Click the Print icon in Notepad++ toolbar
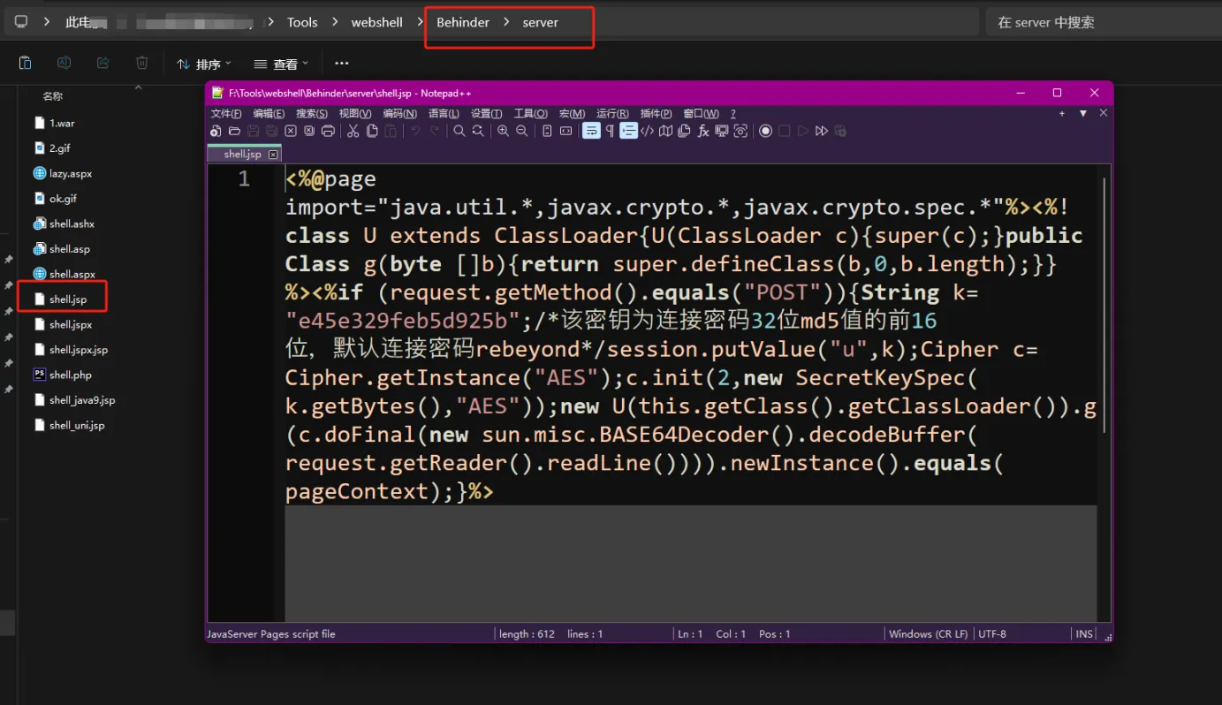The height and width of the screenshot is (705, 1222). tap(328, 131)
